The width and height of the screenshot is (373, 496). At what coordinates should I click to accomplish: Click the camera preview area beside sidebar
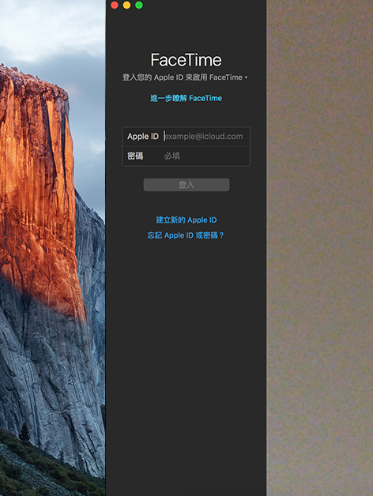point(320,248)
